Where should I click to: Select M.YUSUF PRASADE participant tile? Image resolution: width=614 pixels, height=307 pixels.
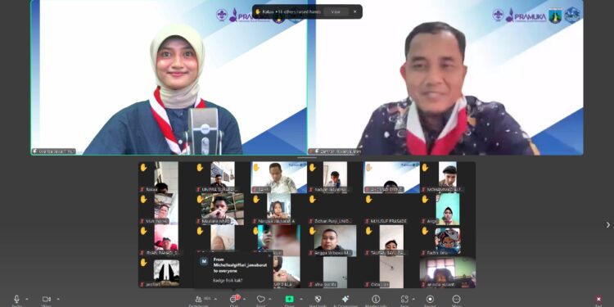pos(391,209)
